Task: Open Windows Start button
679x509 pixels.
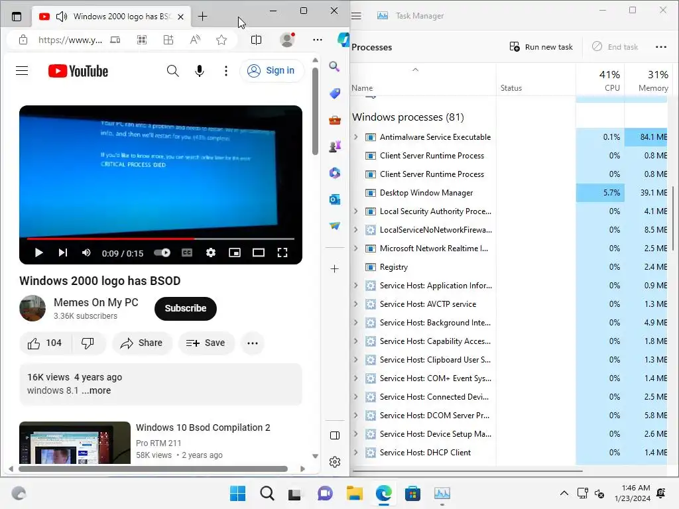Action: pyautogui.click(x=237, y=493)
